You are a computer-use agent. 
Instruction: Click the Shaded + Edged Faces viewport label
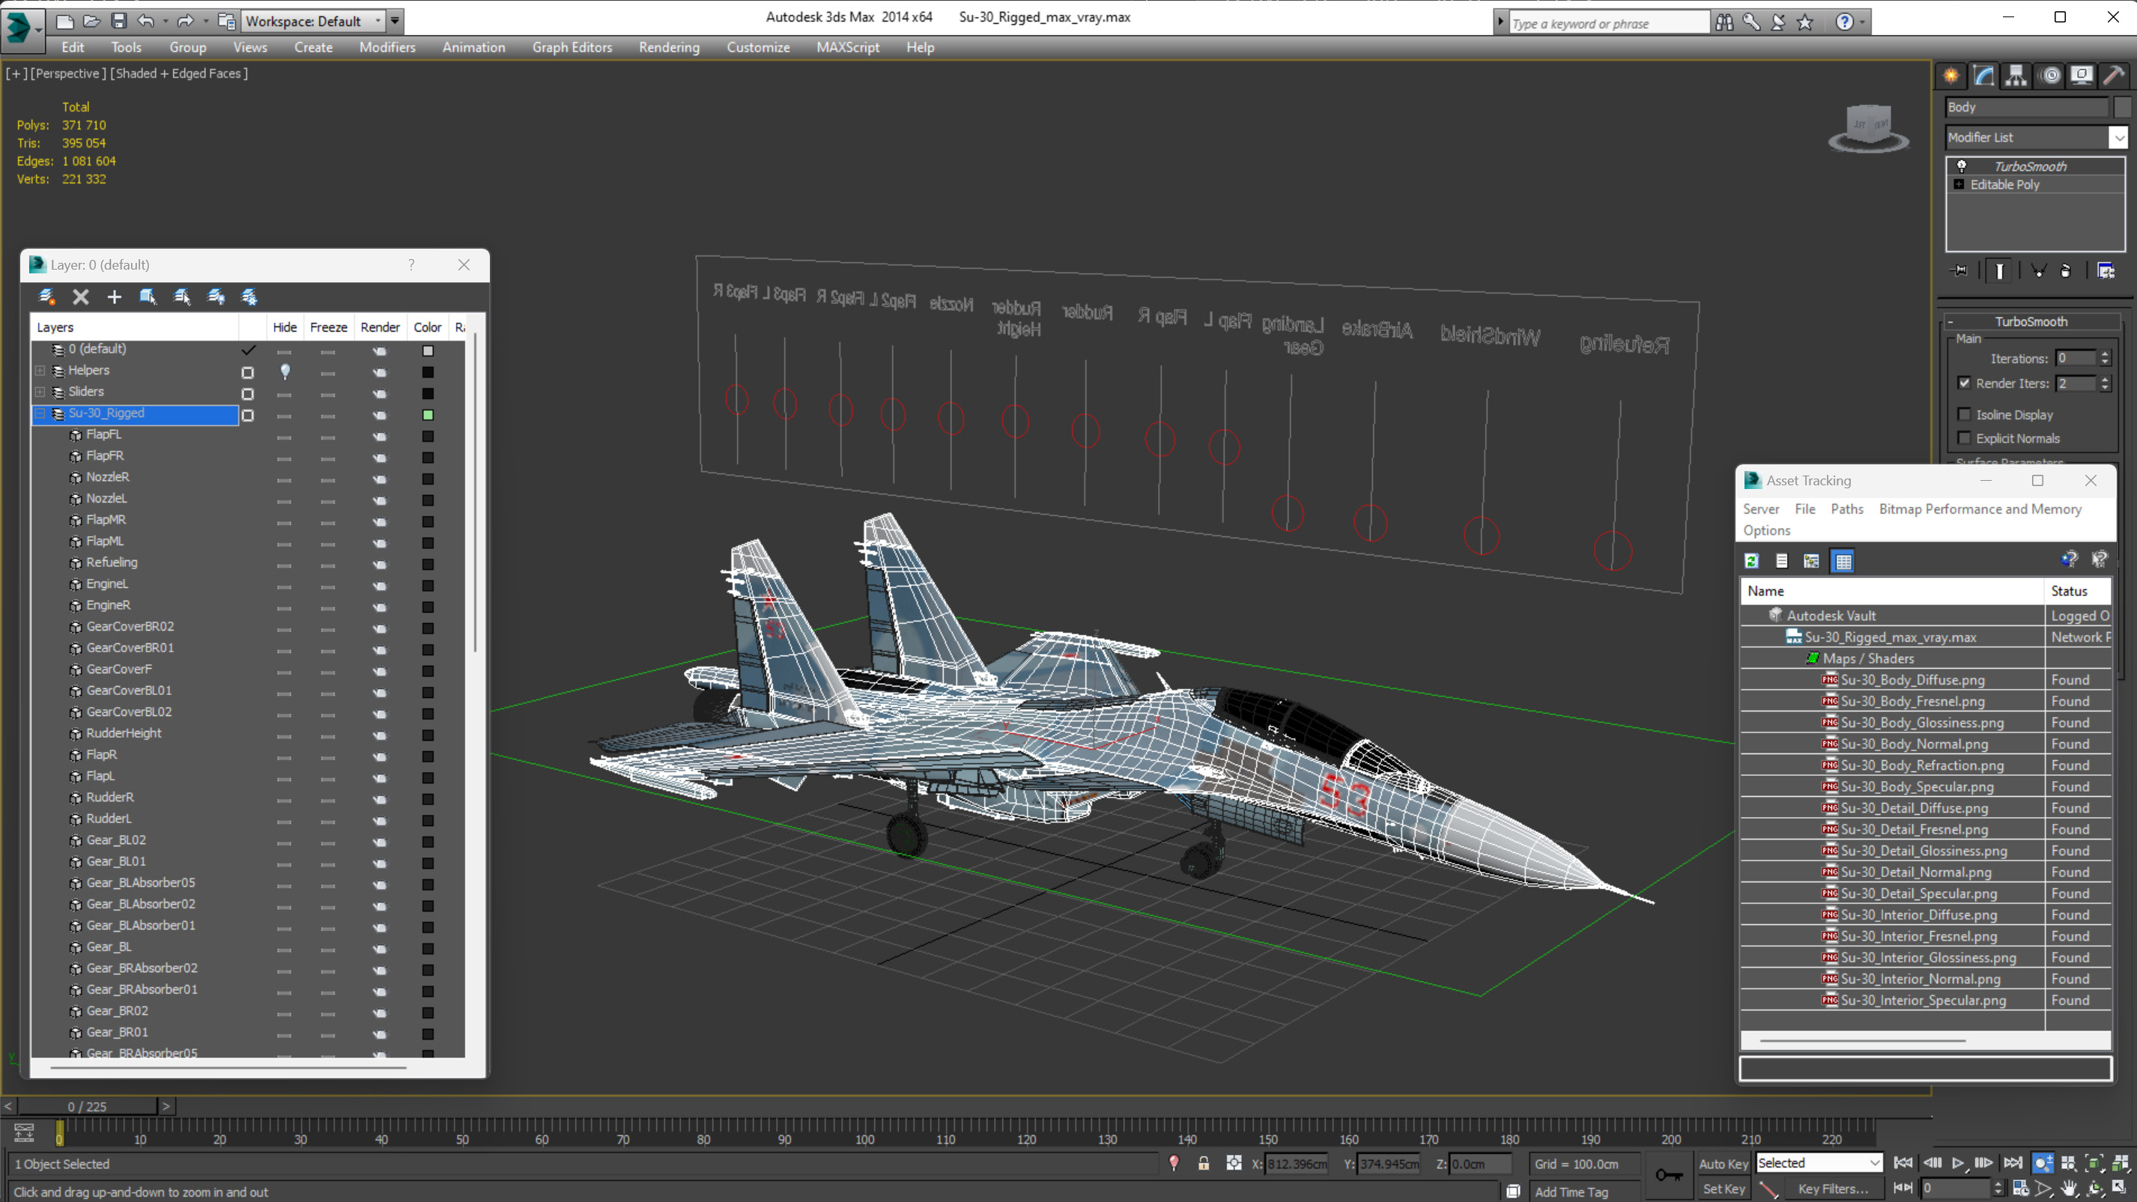pyautogui.click(x=178, y=73)
